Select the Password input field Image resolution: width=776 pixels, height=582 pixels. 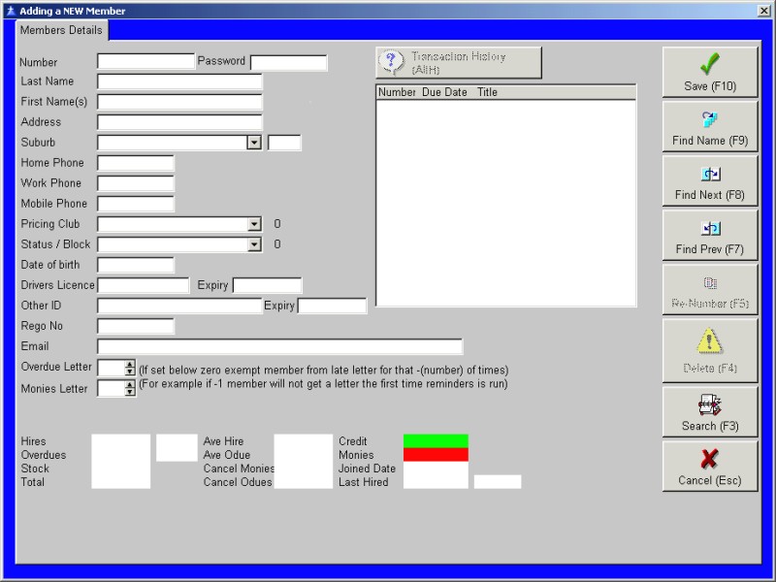click(x=288, y=62)
